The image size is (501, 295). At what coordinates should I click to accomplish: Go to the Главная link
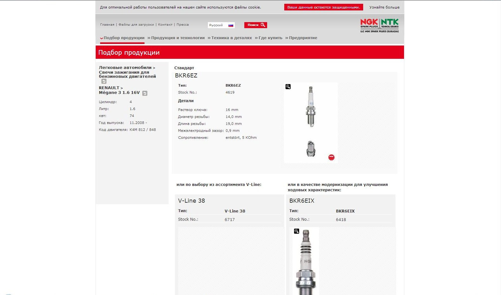click(x=107, y=24)
